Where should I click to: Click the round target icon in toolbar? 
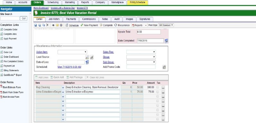pos(61,25)
